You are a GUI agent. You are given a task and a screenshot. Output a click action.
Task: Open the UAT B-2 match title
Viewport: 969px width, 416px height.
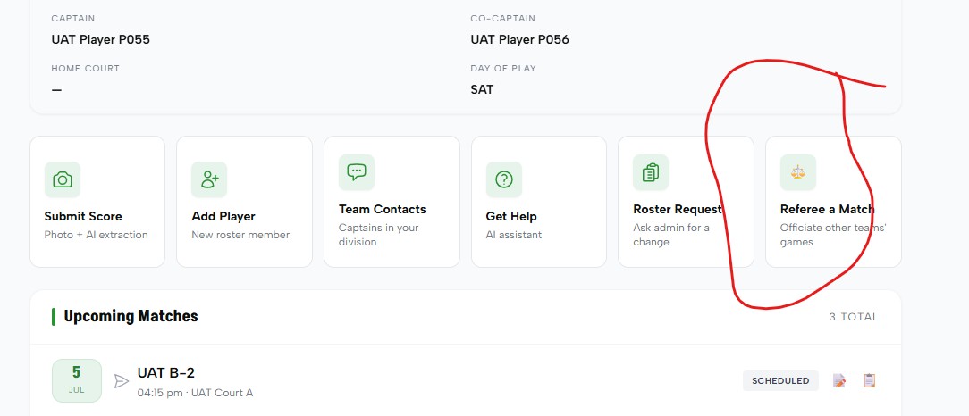(x=166, y=373)
